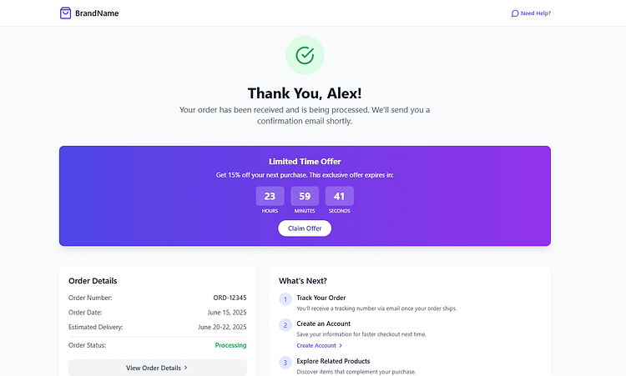Click the chevron arrow next to Create Account
This screenshot has width=626, height=376.
341,346
